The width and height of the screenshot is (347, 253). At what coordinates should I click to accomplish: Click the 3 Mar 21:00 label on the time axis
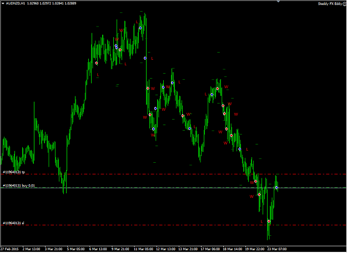[x=54, y=249]
